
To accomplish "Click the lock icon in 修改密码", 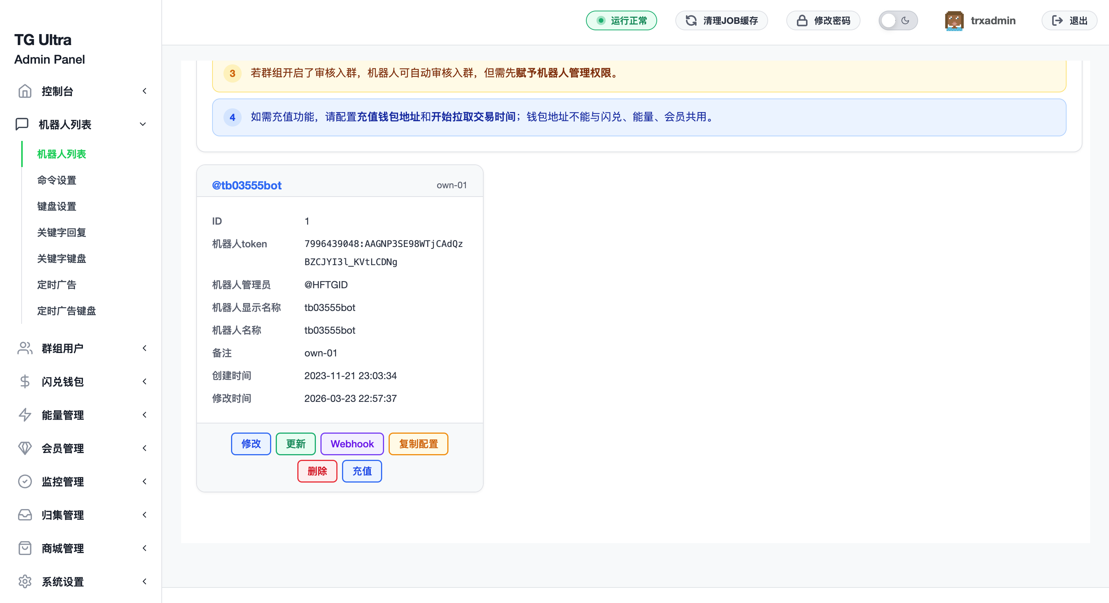I will pos(802,20).
